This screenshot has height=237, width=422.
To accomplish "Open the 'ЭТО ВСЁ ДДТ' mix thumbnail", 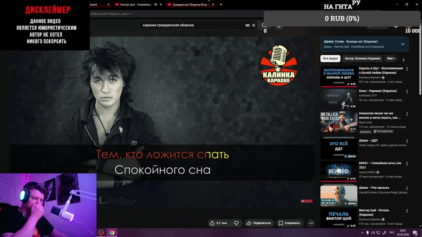I will click(x=339, y=148).
